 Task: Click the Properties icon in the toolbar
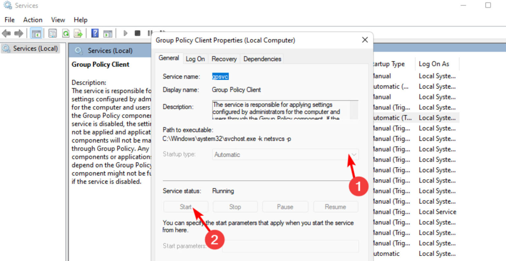pos(52,33)
